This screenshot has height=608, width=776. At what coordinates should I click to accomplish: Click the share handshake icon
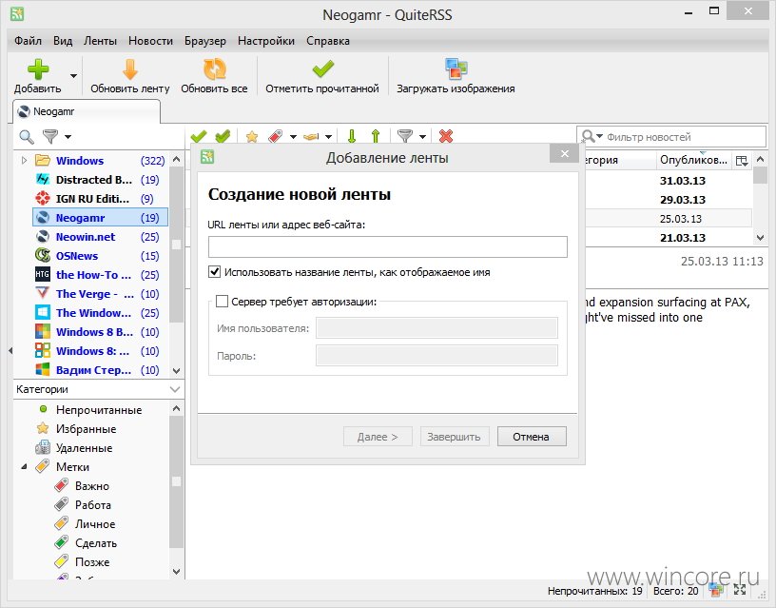point(311,136)
